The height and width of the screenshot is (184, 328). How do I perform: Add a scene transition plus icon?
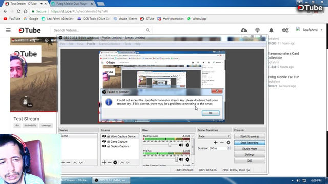pos(215,142)
